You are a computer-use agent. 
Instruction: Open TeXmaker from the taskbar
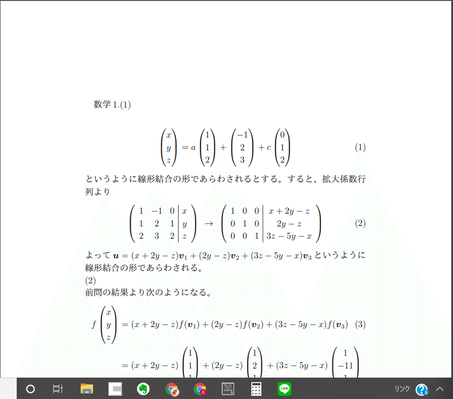(x=228, y=389)
